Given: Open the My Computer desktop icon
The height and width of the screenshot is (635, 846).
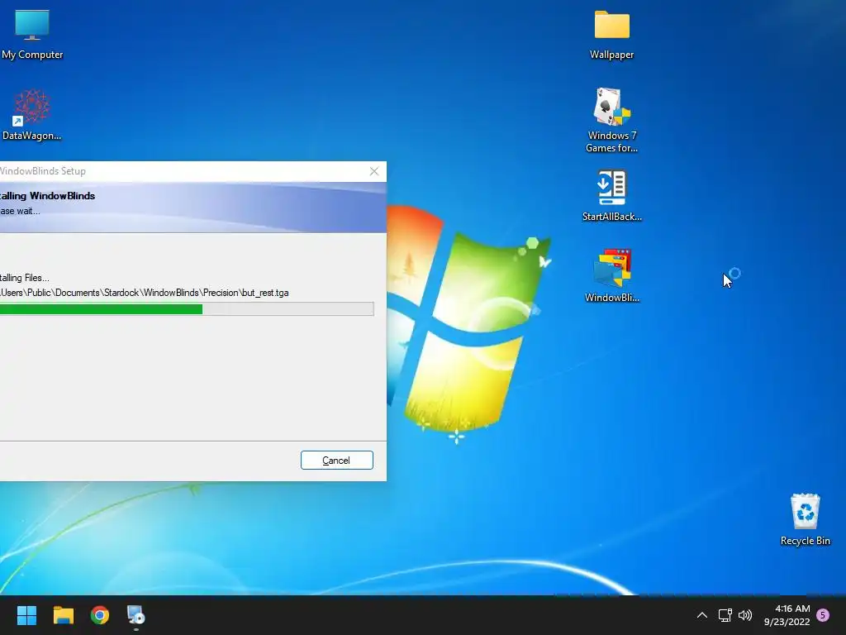Looking at the screenshot, I should (32, 34).
